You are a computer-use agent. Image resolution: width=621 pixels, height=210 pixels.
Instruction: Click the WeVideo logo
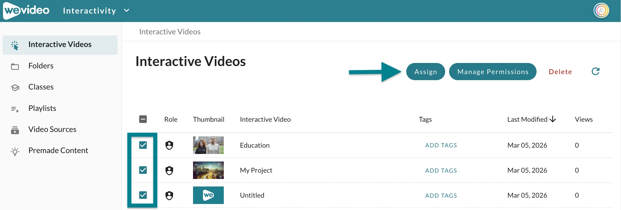(x=26, y=11)
